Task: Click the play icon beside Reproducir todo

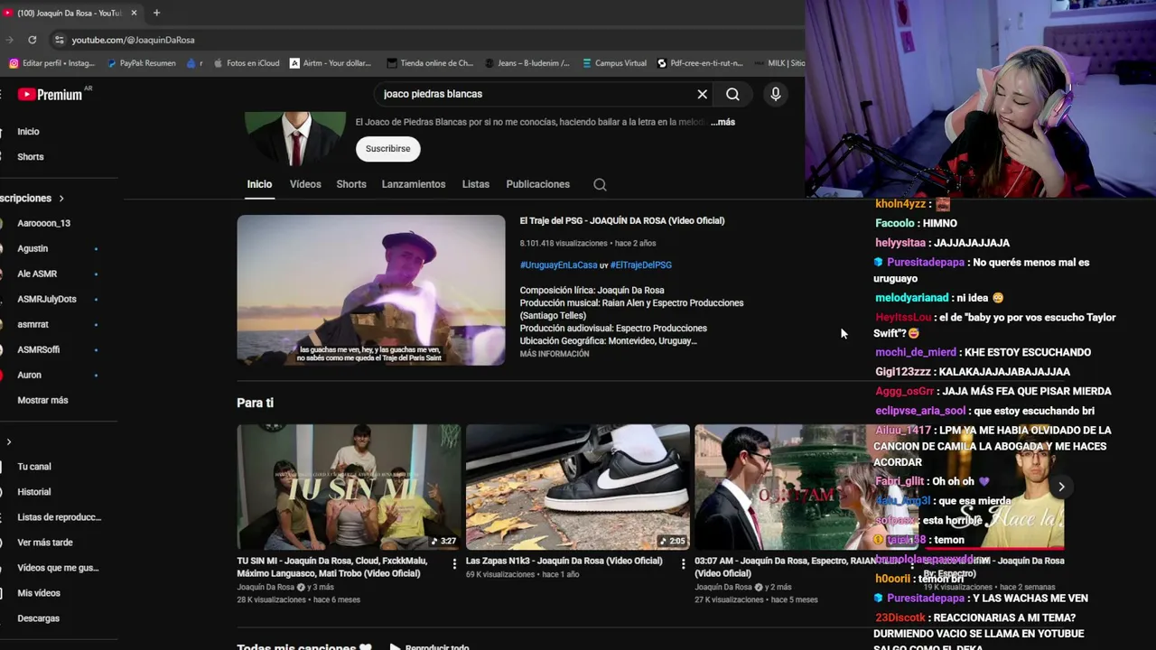Action: click(x=395, y=647)
